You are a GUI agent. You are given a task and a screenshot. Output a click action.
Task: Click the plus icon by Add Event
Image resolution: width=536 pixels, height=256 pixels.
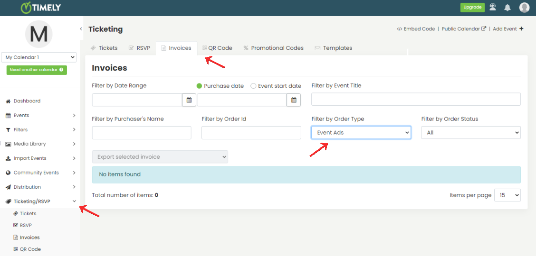pyautogui.click(x=521, y=29)
